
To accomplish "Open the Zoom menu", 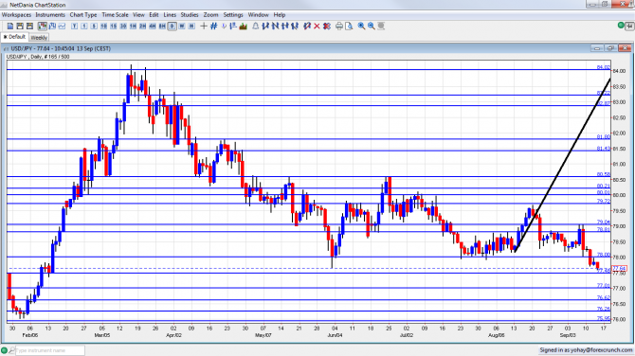I will click(210, 15).
